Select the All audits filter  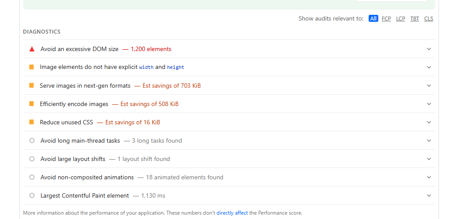point(373,19)
